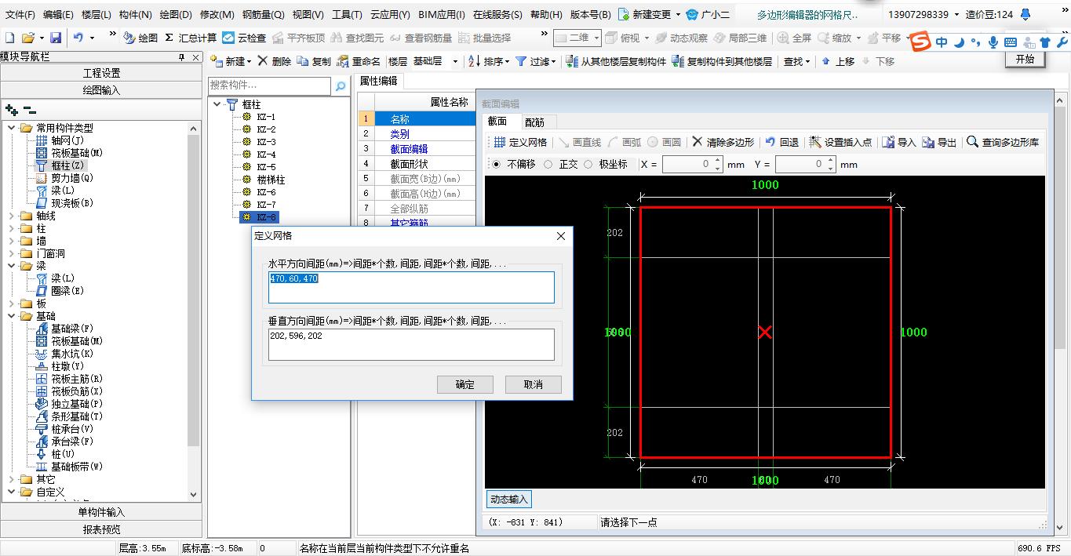This screenshot has width=1071, height=556.
Task: Click the 垂直方向间距 input field
Action: (x=411, y=344)
